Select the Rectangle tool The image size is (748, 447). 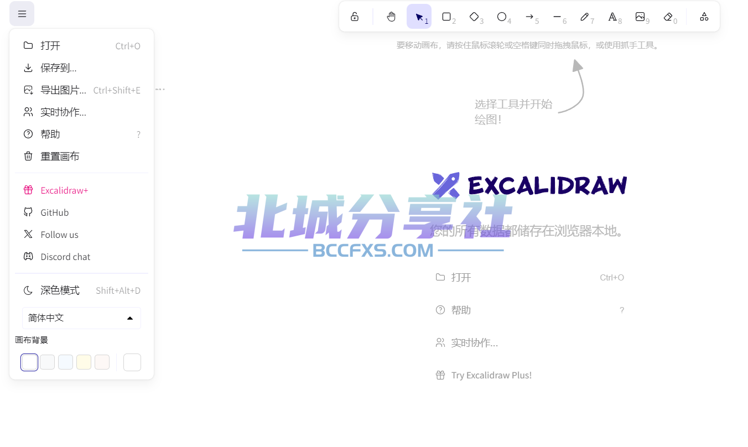pyautogui.click(x=446, y=17)
